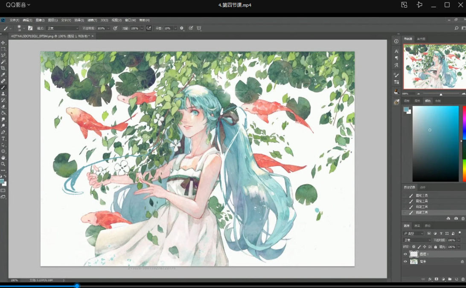Viewport: 466px width, 288px height.
Task: Select the Brush tool in the toolbox
Action: tap(3, 87)
